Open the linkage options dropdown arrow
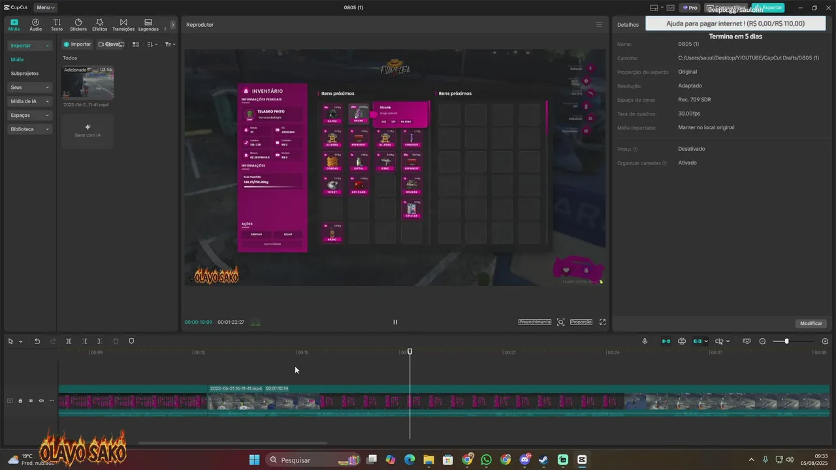 [x=706, y=341]
